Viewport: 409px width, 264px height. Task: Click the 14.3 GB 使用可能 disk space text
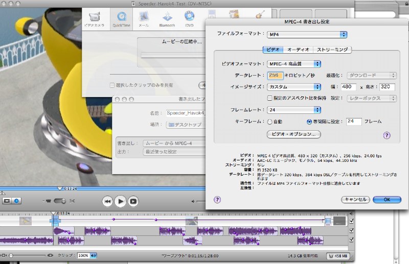click(303, 256)
